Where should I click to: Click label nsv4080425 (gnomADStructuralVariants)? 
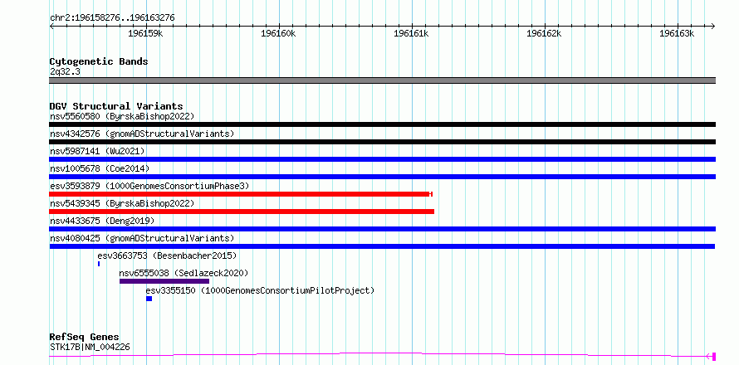click(x=142, y=238)
